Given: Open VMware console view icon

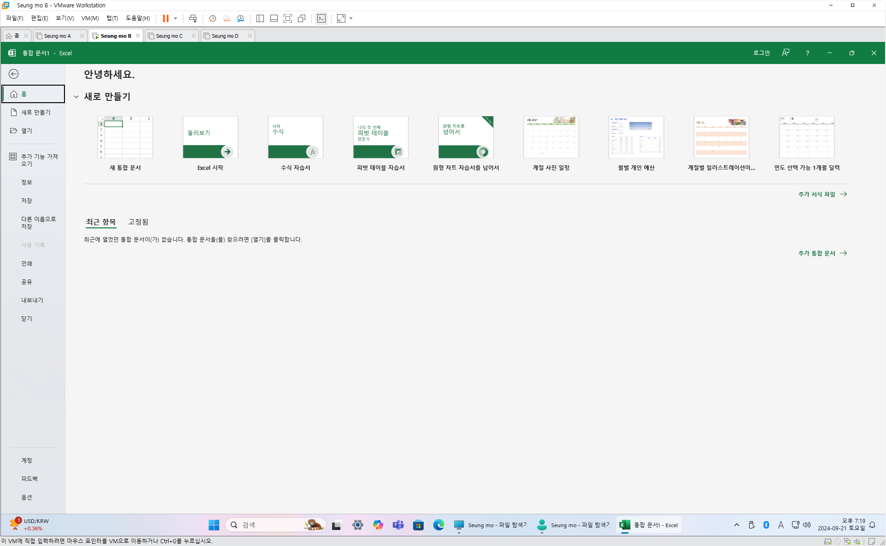Looking at the screenshot, I should [321, 18].
